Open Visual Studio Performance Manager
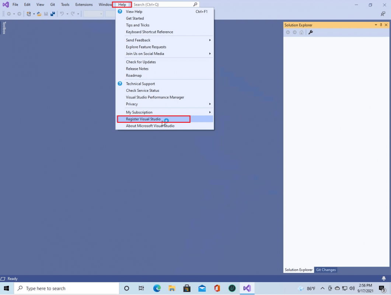The image size is (391, 295). tap(165, 97)
